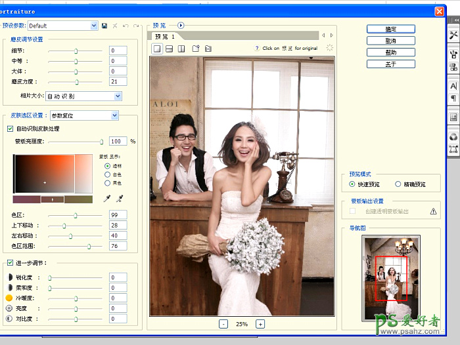Select the 预览 1 tab

click(x=166, y=37)
